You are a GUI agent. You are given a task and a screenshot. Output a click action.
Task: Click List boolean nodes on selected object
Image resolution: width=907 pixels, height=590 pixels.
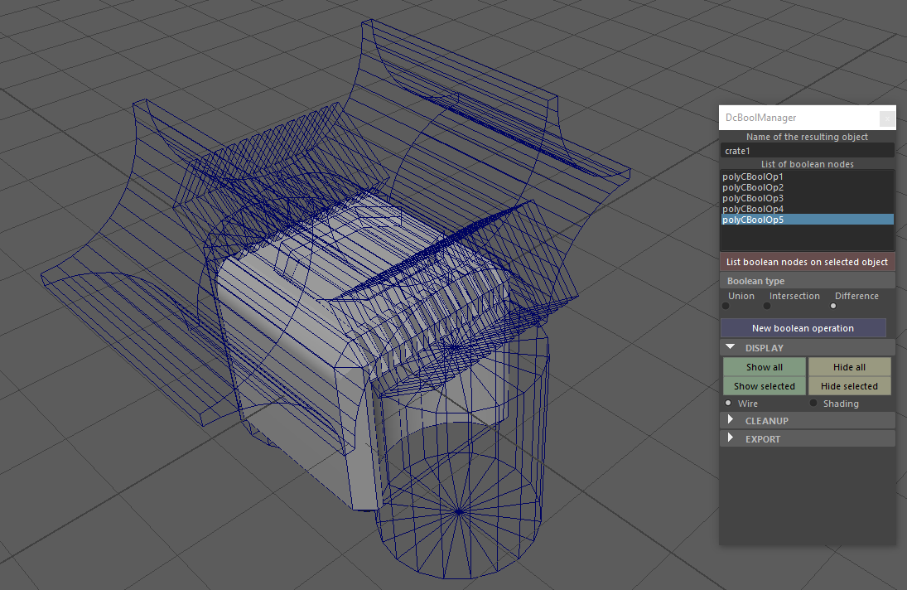tap(807, 262)
